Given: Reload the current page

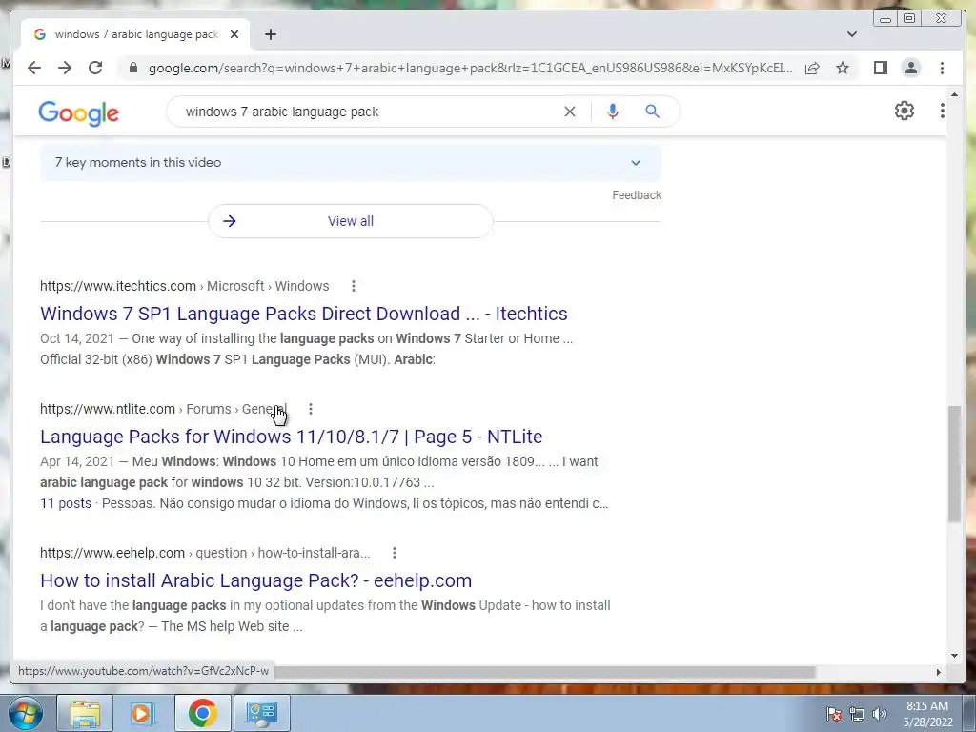Looking at the screenshot, I should pyautogui.click(x=95, y=68).
